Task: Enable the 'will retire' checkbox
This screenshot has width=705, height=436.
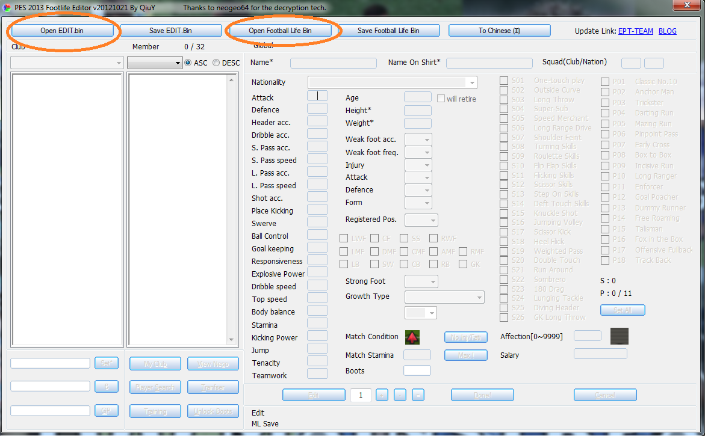Action: (441, 99)
